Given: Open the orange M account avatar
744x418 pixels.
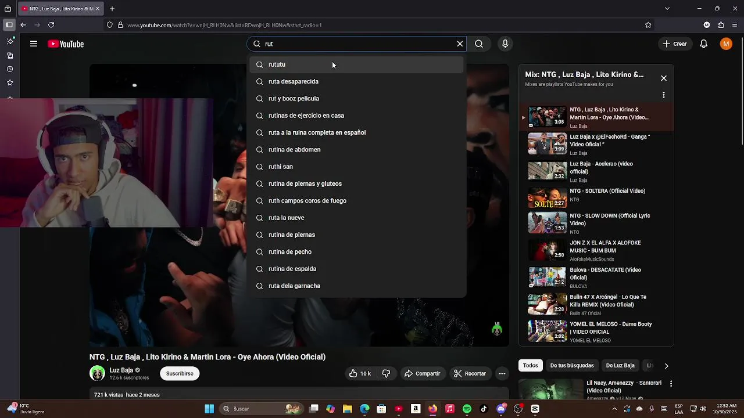Looking at the screenshot, I should 726,44.
